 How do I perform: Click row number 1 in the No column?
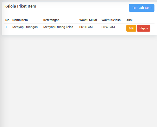(x=6, y=27)
